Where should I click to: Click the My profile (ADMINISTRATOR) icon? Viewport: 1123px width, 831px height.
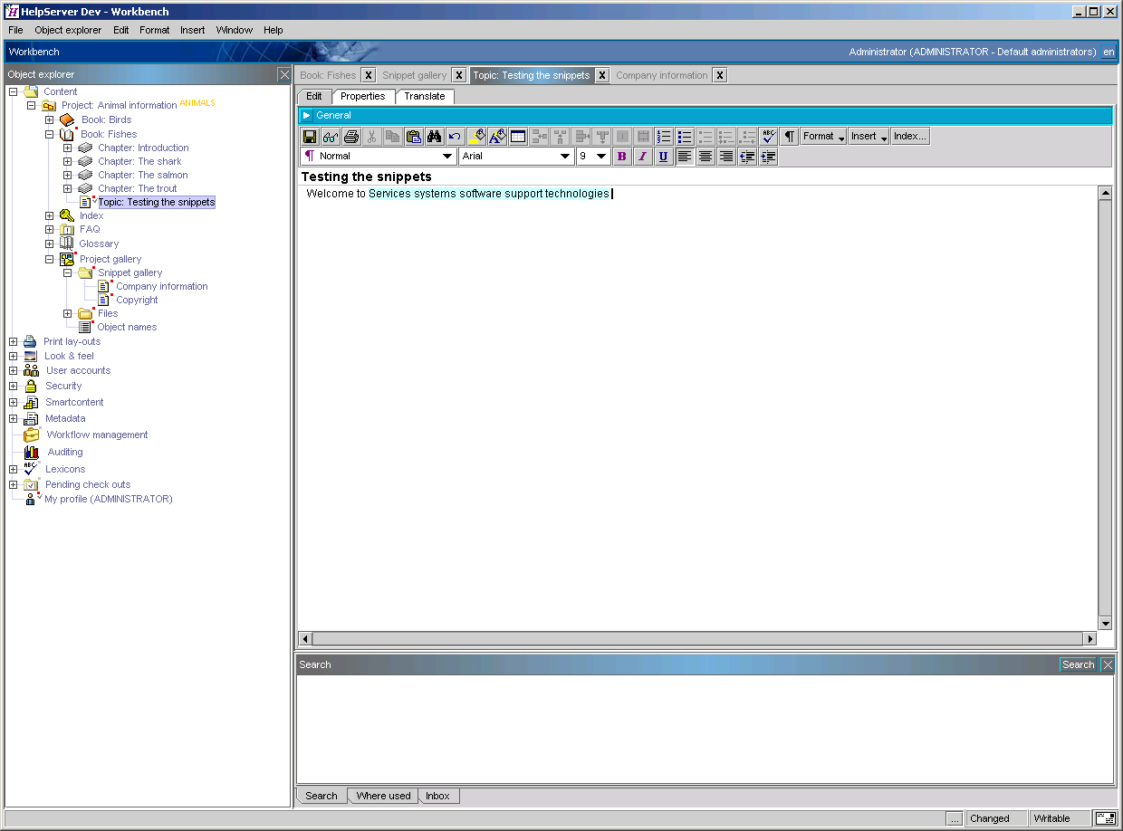(x=32, y=499)
